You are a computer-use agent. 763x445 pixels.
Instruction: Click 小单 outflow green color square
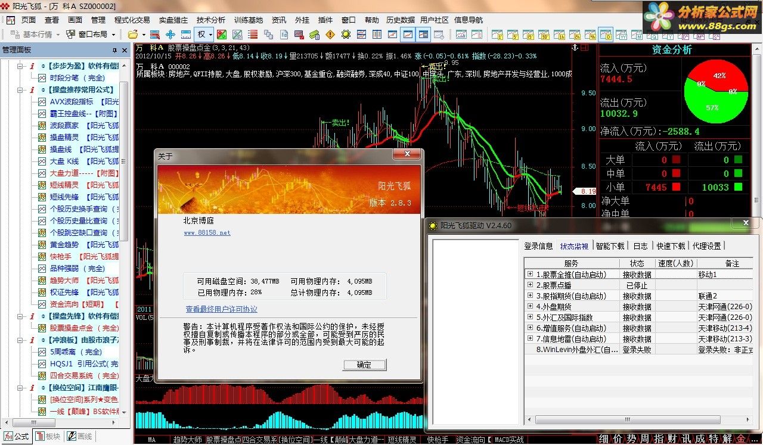(x=739, y=187)
